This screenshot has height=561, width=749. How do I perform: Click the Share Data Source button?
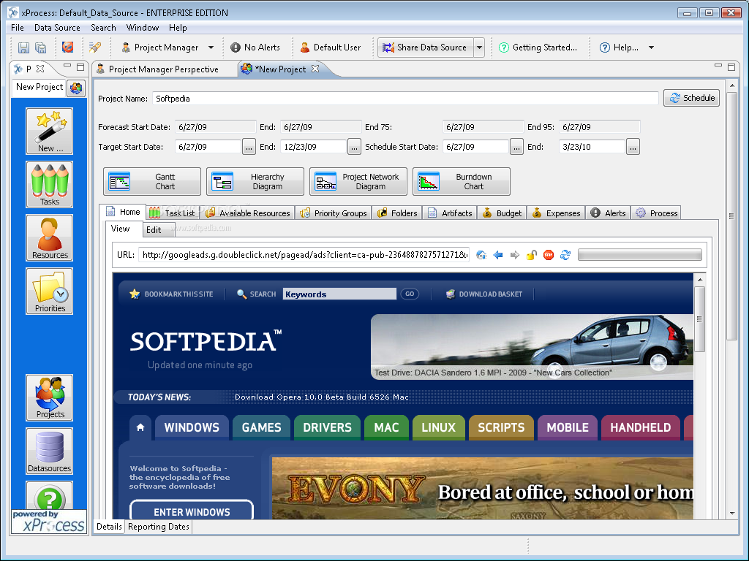click(x=426, y=47)
